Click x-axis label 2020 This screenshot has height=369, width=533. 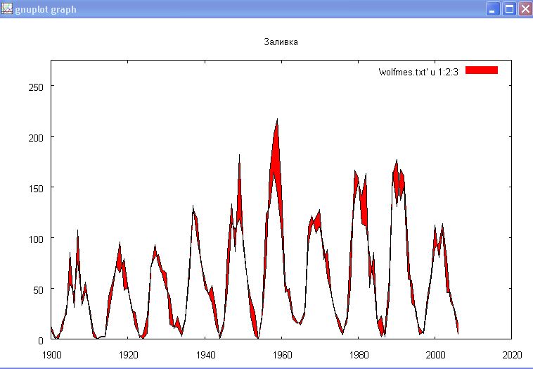tap(512, 355)
